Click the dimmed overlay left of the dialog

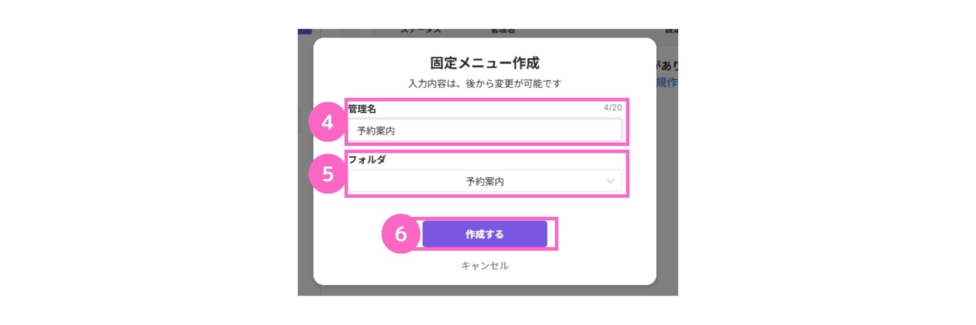pos(306,203)
